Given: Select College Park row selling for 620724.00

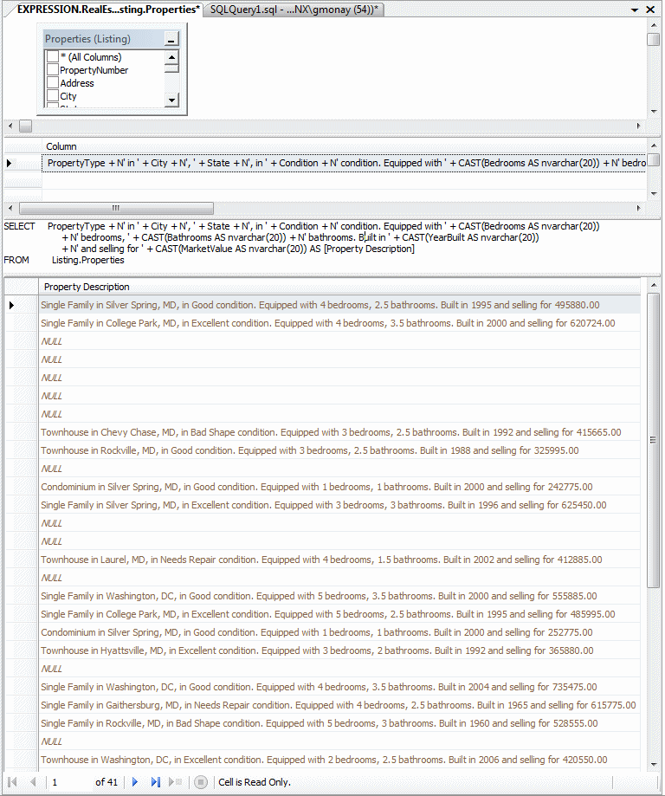Looking at the screenshot, I should tap(339, 323).
